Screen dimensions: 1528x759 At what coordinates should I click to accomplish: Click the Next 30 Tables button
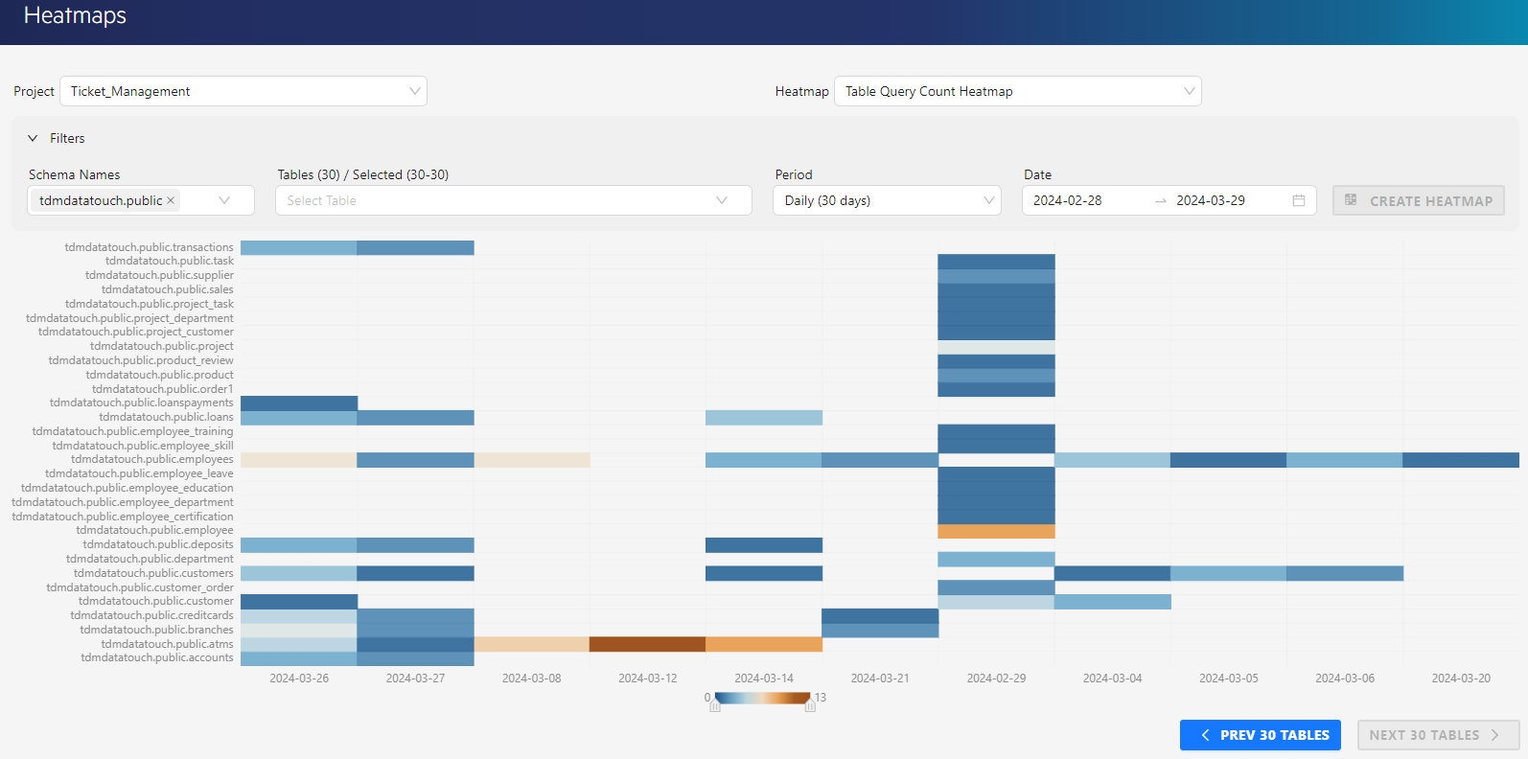click(1437, 735)
